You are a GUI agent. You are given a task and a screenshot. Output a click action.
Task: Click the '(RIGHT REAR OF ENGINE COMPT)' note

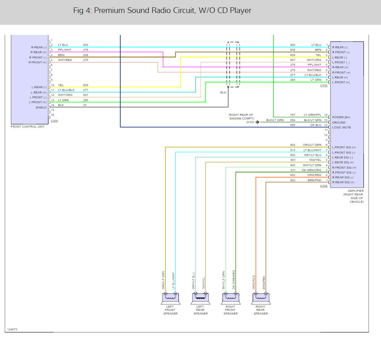click(x=241, y=117)
